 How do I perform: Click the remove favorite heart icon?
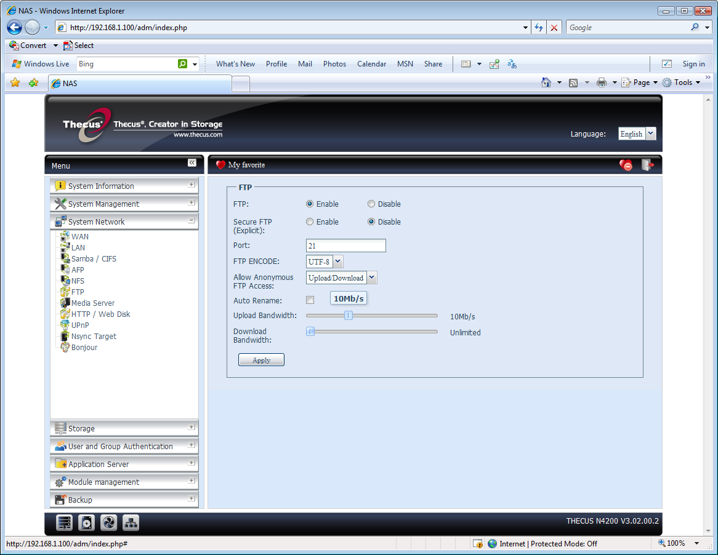tap(626, 165)
